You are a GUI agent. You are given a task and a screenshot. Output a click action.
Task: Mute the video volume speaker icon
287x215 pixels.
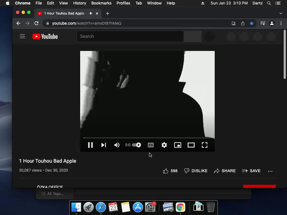(117, 145)
